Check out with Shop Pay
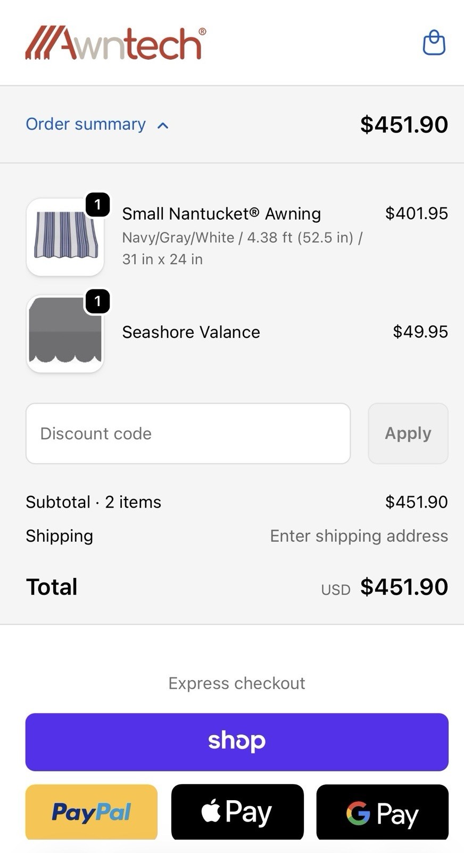Screen dimensions: 464x853 [x=237, y=742]
